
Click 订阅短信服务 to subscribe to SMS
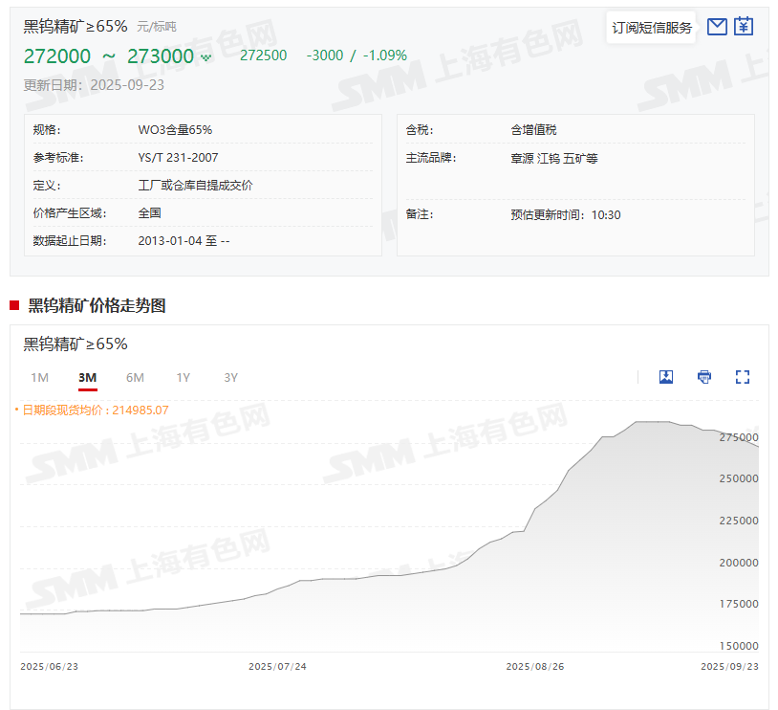[652, 28]
